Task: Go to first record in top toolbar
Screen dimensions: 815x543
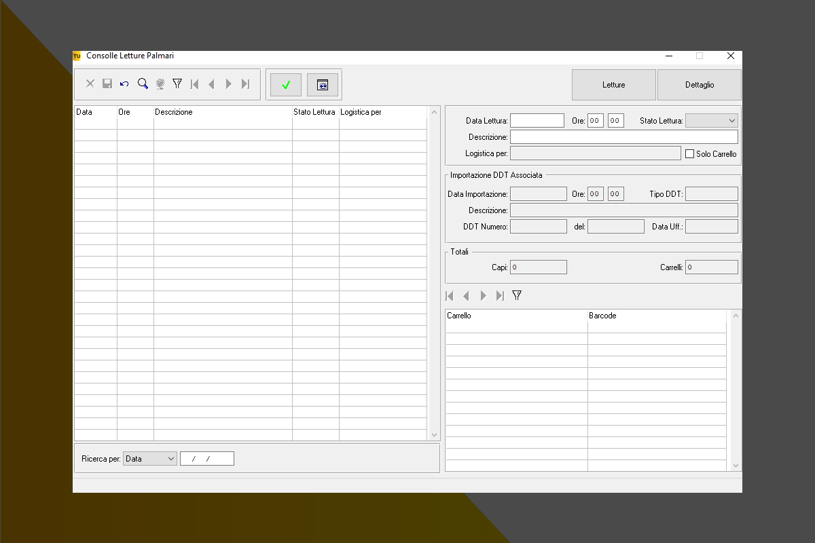Action: point(194,84)
